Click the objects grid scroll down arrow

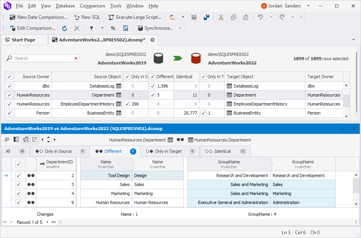(346, 116)
